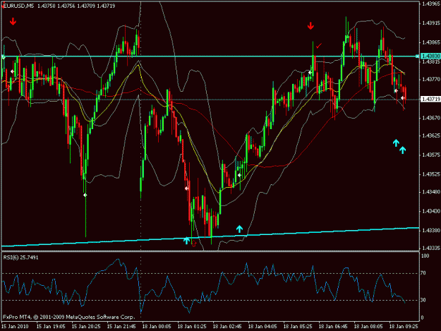Click the hollow red up arrow under the trendline
This screenshot has width=441, height=331.
(194, 243)
